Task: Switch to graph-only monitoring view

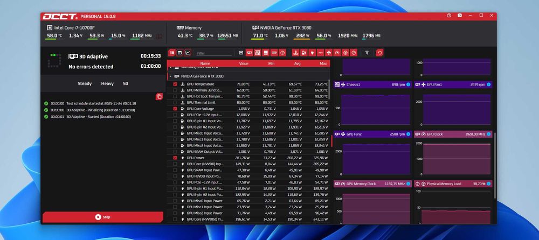Action: (188, 53)
